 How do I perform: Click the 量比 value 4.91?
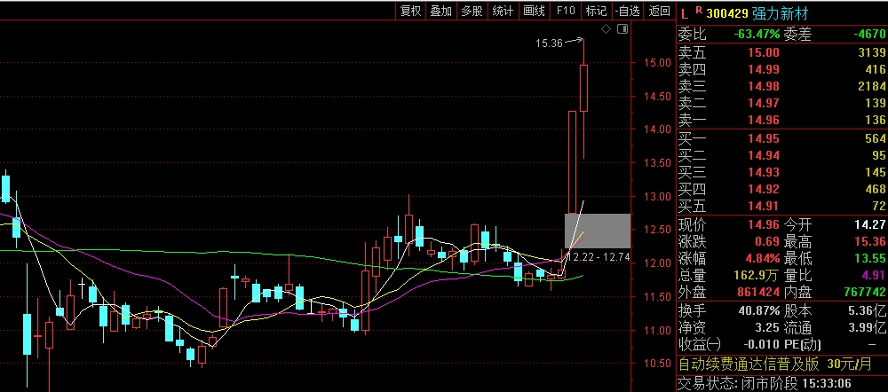tap(873, 276)
